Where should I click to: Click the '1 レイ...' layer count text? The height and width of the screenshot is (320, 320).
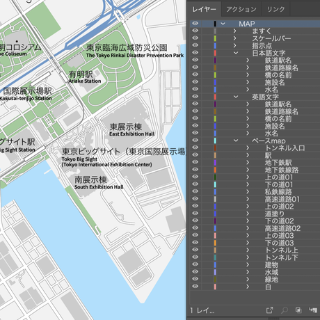[x=202, y=310]
